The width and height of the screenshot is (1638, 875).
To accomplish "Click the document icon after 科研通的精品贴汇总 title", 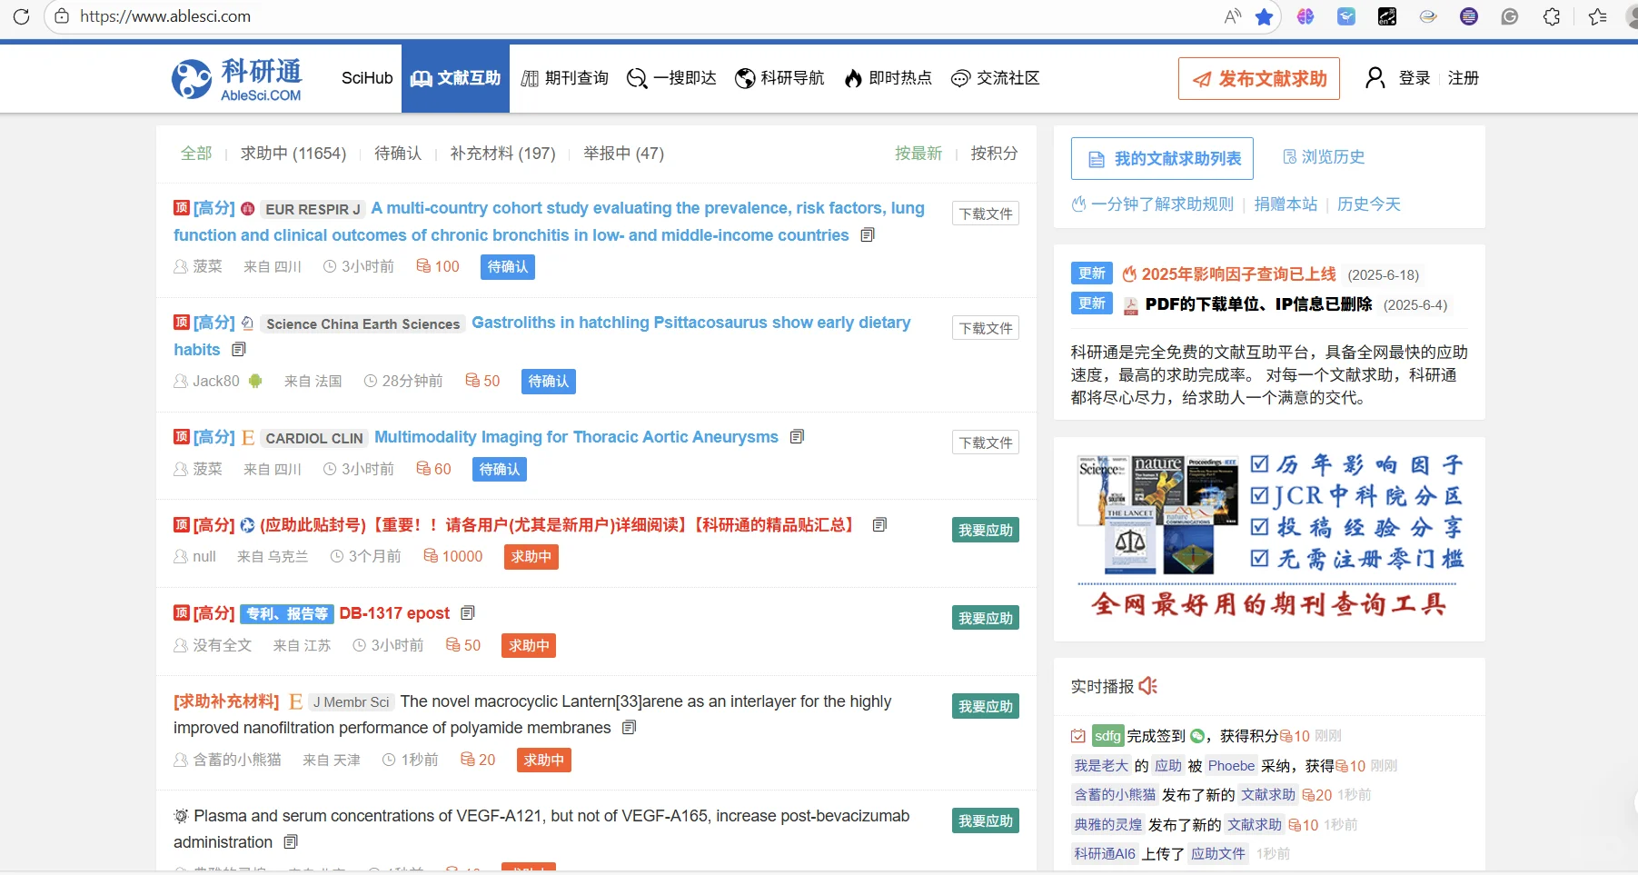I will [879, 525].
